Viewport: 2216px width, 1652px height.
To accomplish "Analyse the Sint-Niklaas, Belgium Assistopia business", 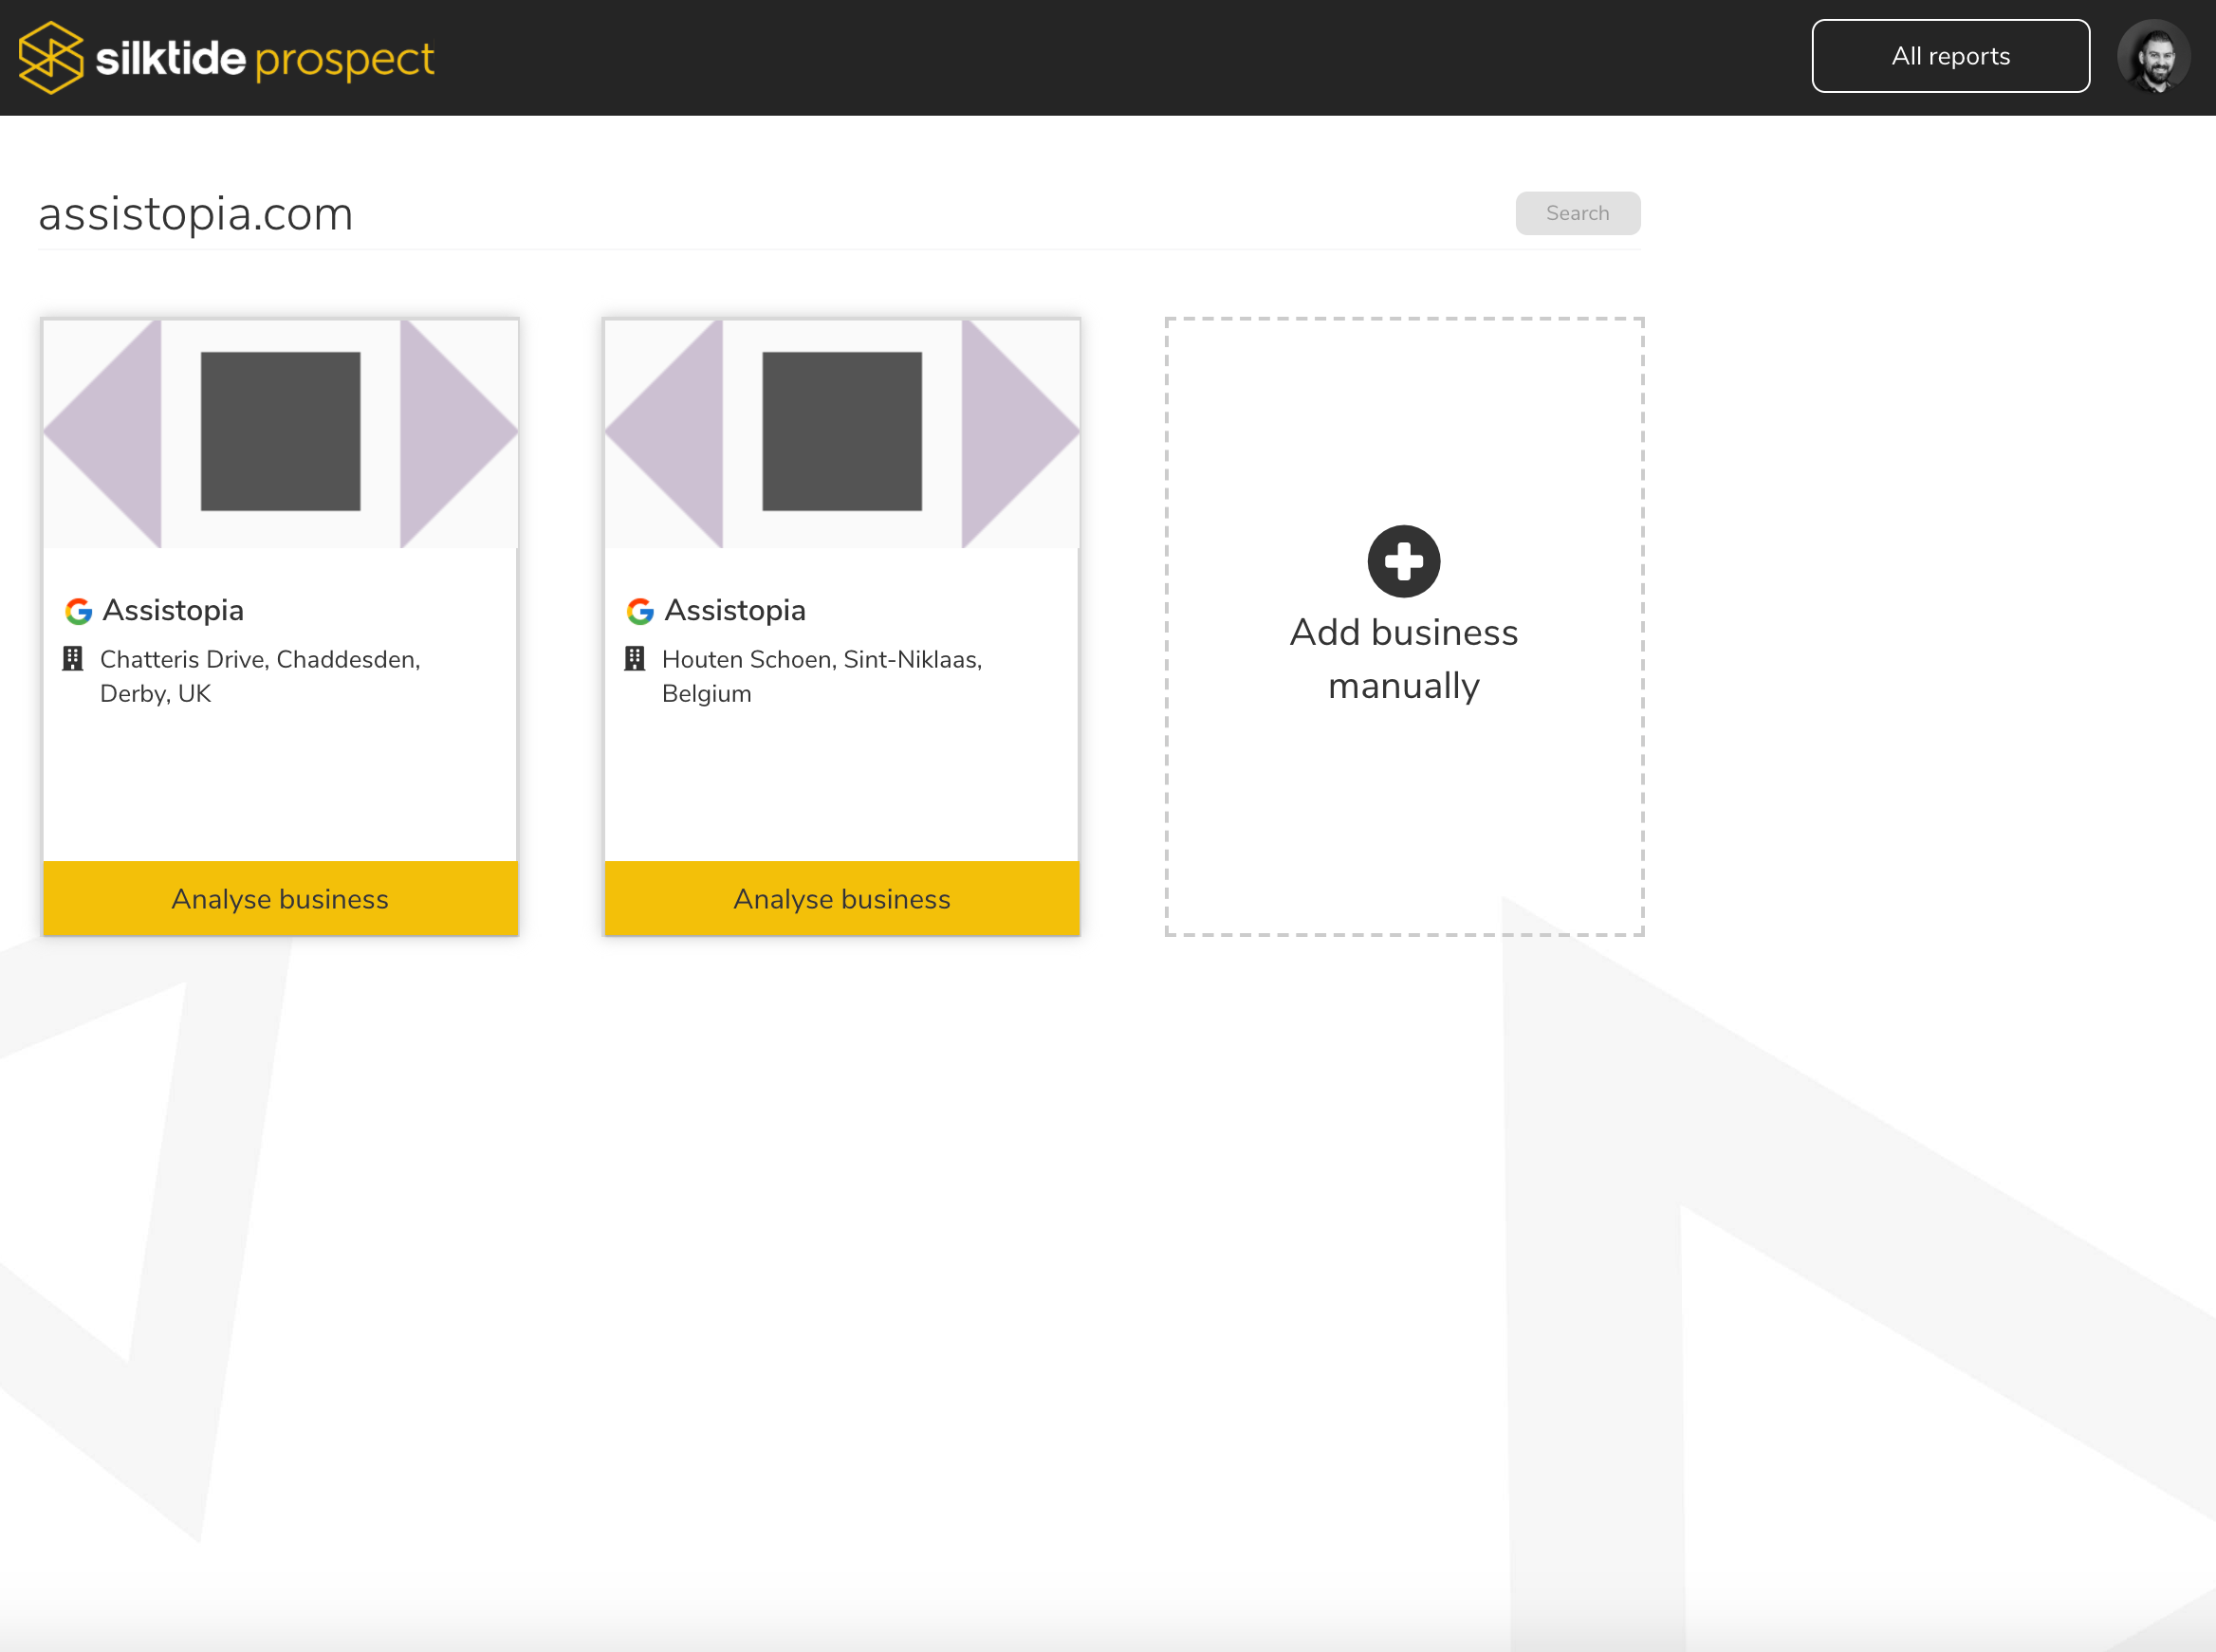I will [841, 898].
